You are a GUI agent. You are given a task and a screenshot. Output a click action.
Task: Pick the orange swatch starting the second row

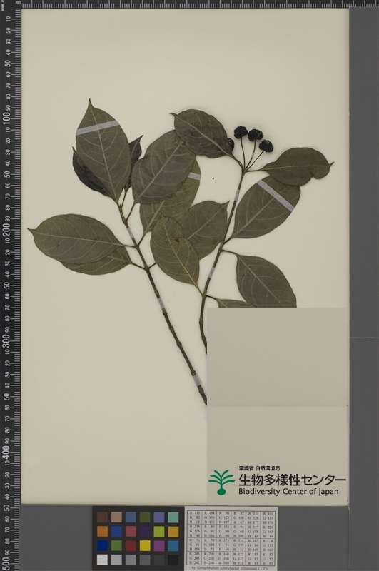coord(102,531)
